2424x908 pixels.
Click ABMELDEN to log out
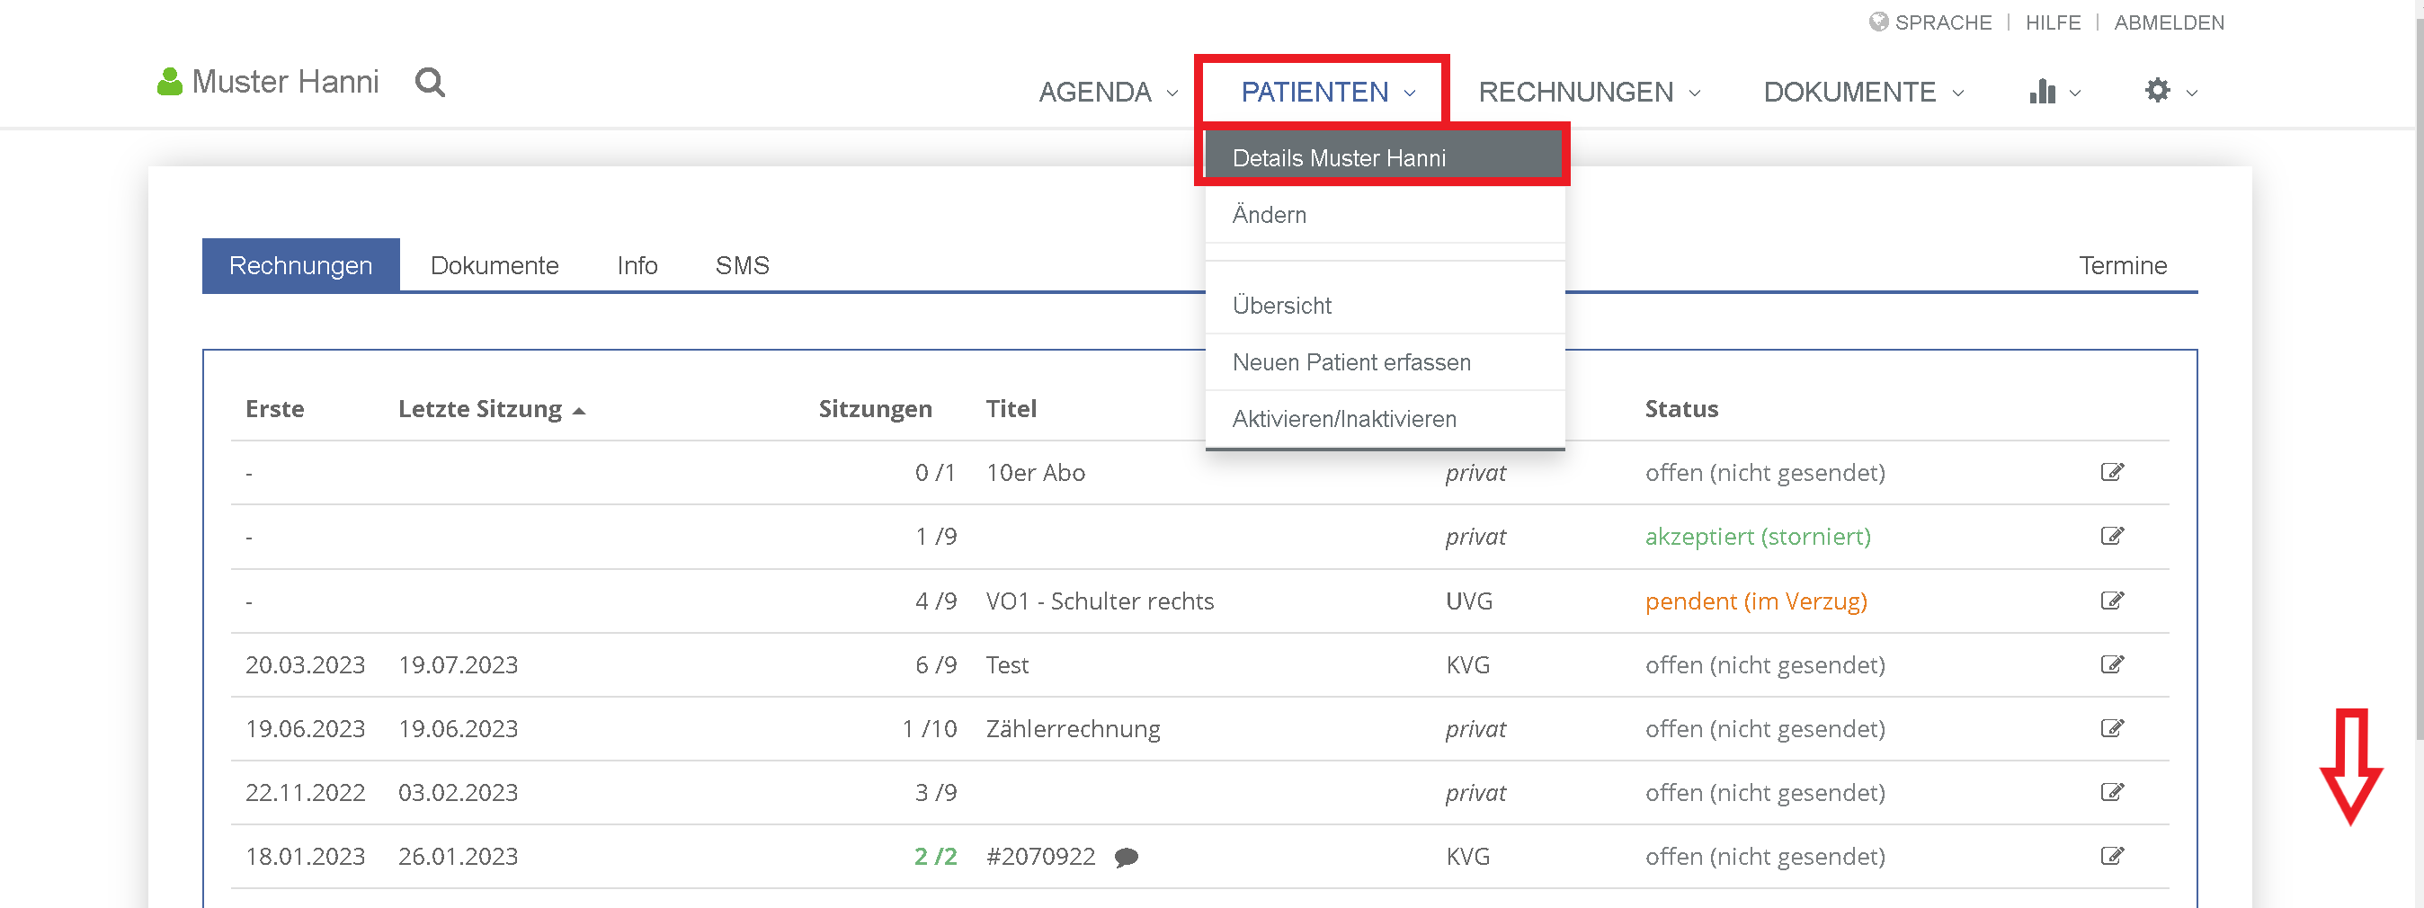(2168, 22)
